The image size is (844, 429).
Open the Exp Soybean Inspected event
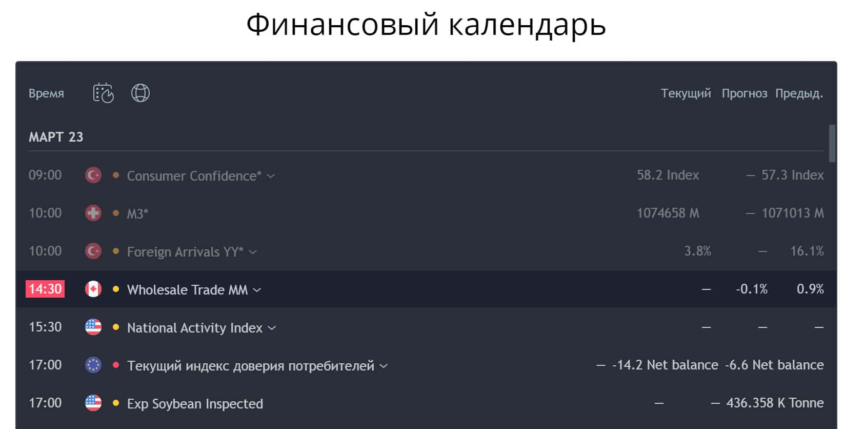(x=195, y=404)
